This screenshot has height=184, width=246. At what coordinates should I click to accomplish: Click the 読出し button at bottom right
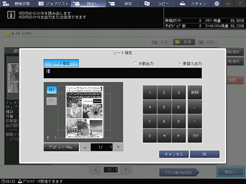(230, 172)
